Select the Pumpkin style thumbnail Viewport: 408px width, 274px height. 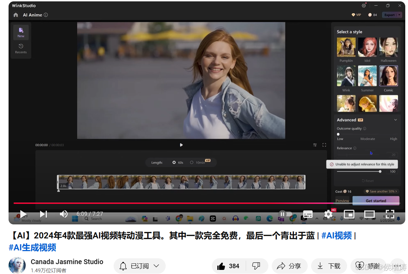346,47
